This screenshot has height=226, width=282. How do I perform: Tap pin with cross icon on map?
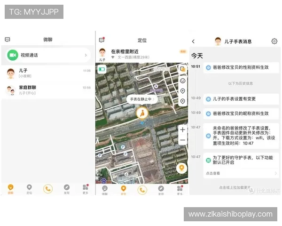[183, 101]
